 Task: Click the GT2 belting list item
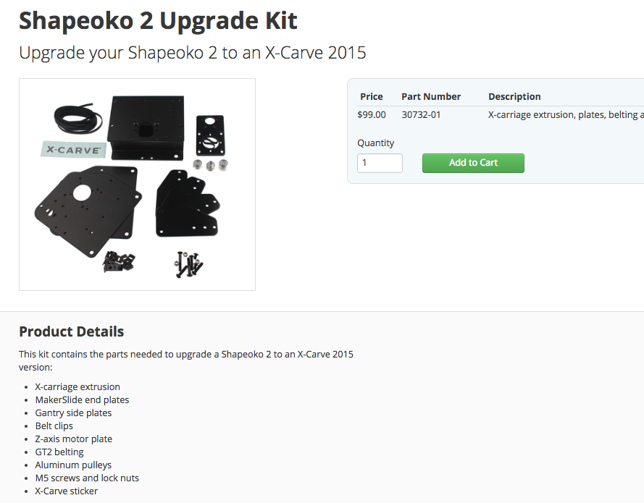coord(59,452)
